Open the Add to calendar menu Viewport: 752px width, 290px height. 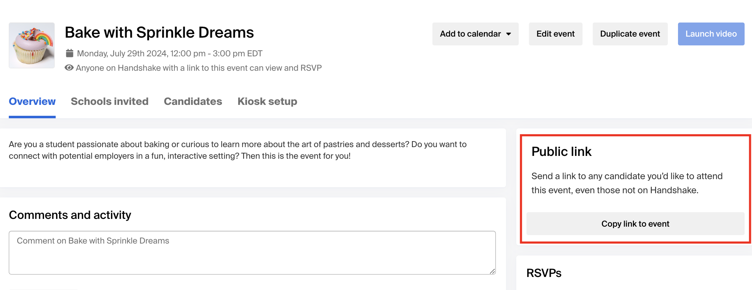(475, 34)
